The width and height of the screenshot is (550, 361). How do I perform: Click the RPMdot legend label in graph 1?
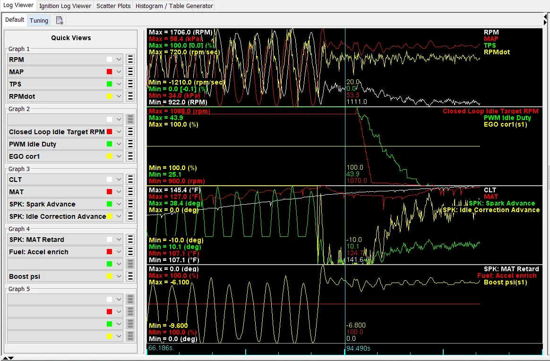click(497, 52)
